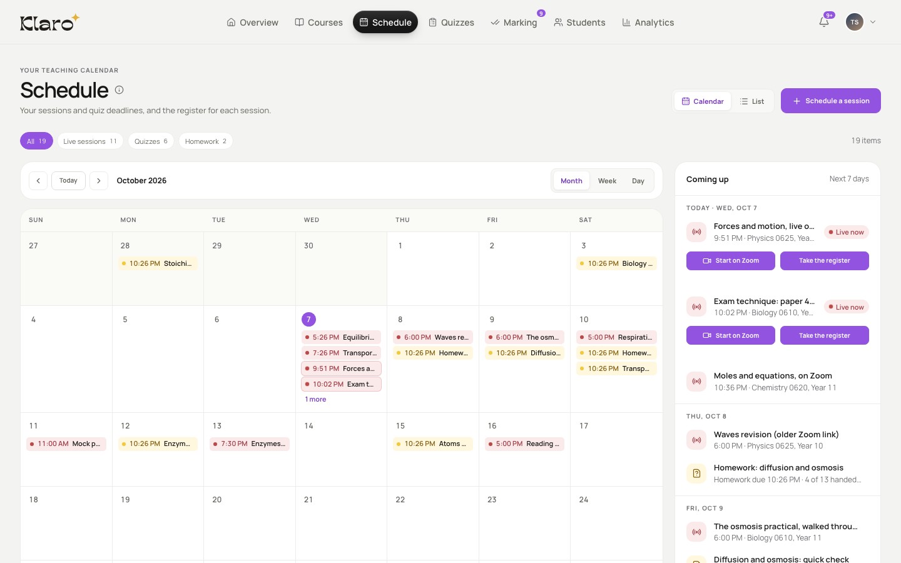The height and width of the screenshot is (563, 901).
Task: Click live icon for Waves revision session
Action: click(x=696, y=440)
